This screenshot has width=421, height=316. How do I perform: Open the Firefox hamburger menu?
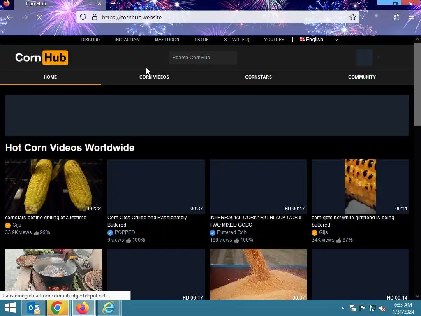point(411,17)
